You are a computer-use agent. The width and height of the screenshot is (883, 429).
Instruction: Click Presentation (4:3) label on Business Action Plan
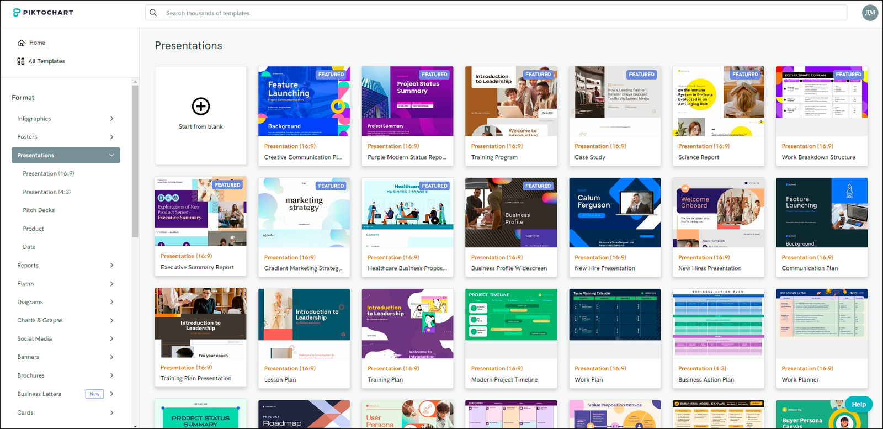(x=702, y=369)
